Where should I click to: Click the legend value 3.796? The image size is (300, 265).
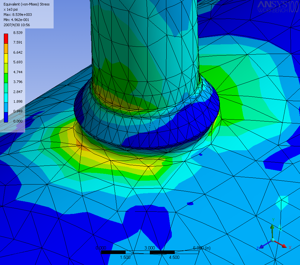pos(18,82)
